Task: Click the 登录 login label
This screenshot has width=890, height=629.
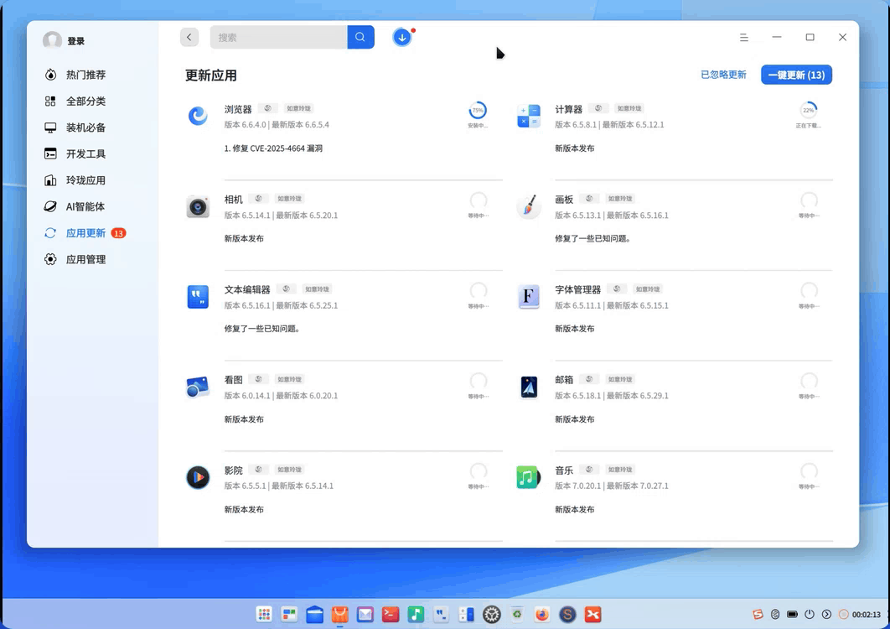Action: (75, 41)
